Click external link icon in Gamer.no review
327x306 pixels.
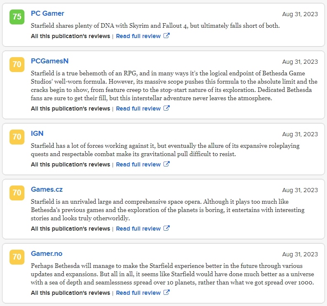(166, 293)
